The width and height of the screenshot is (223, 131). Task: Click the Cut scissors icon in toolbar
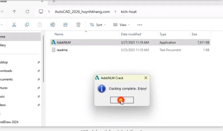(x=14, y=25)
